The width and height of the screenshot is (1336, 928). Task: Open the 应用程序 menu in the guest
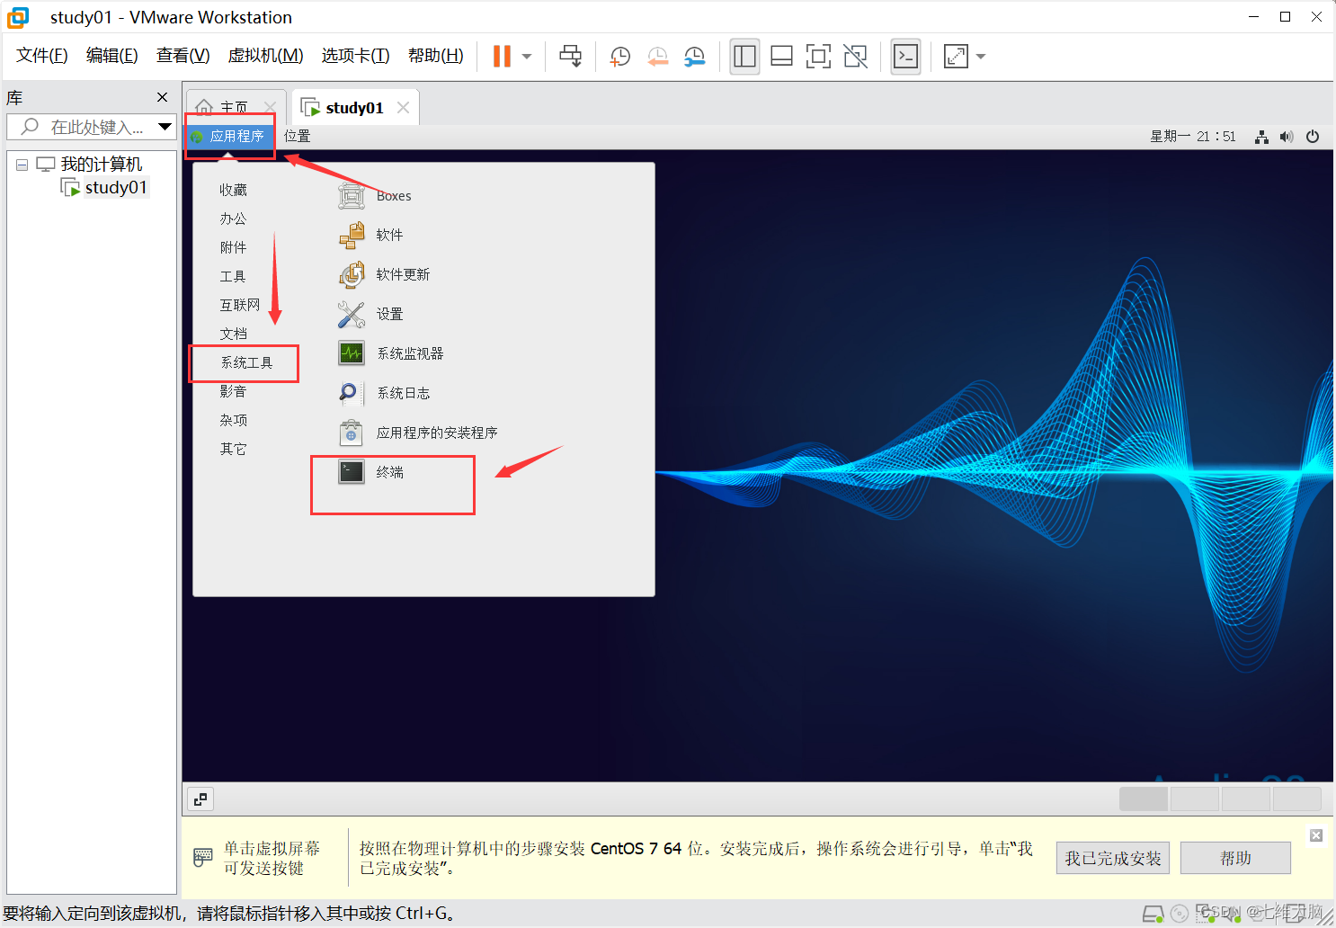(x=228, y=136)
